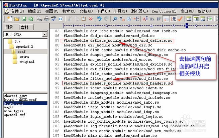This screenshot has height=138, width=219.
Task: Open a file using the folder icon
Action: 17,19
